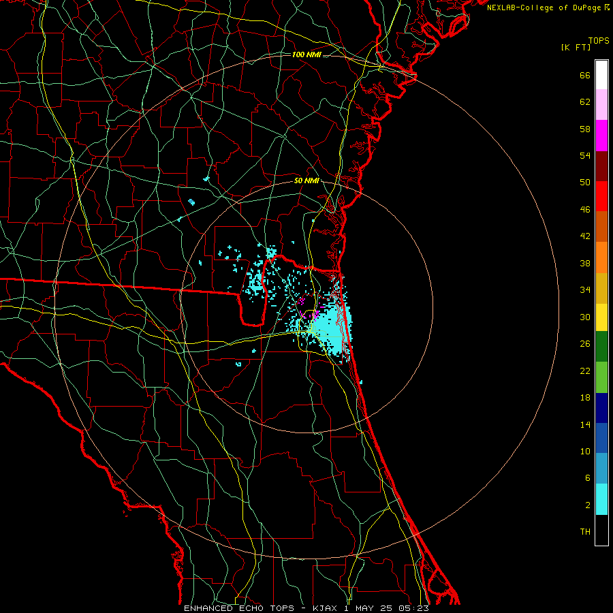Click the light green legend swatch
This screenshot has height=613, width=613.
601,377
